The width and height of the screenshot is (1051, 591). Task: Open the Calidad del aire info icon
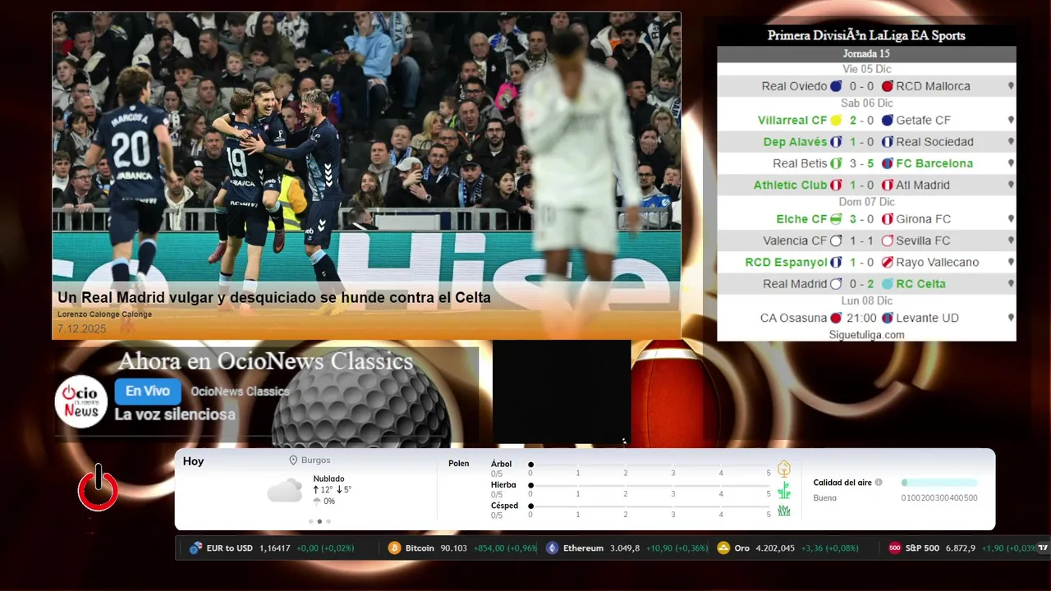click(879, 483)
